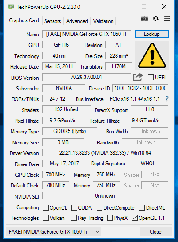Click the Technology field showing 40 nm

(59, 56)
